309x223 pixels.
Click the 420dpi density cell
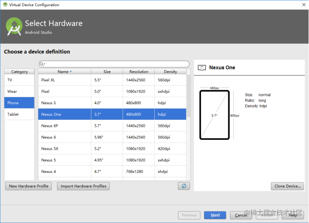tap(170, 149)
